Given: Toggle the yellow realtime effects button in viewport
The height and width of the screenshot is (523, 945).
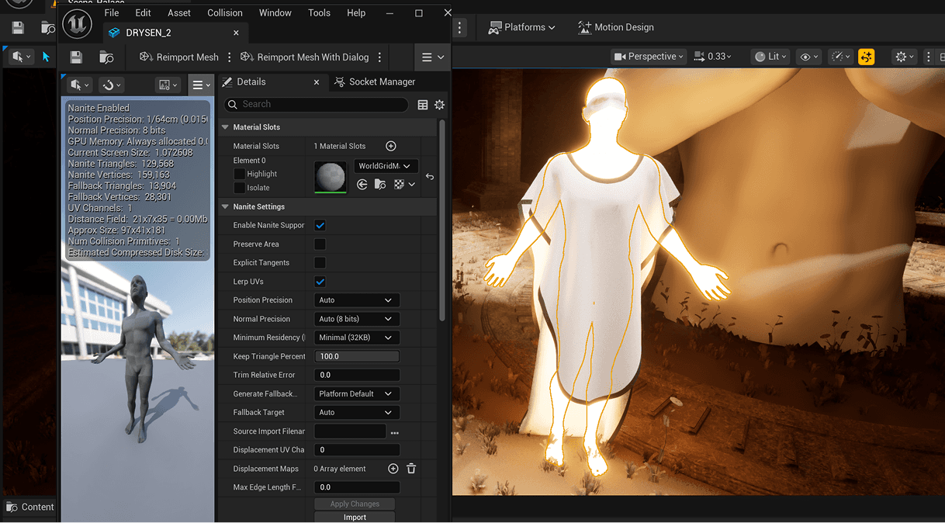Looking at the screenshot, I should pos(866,57).
